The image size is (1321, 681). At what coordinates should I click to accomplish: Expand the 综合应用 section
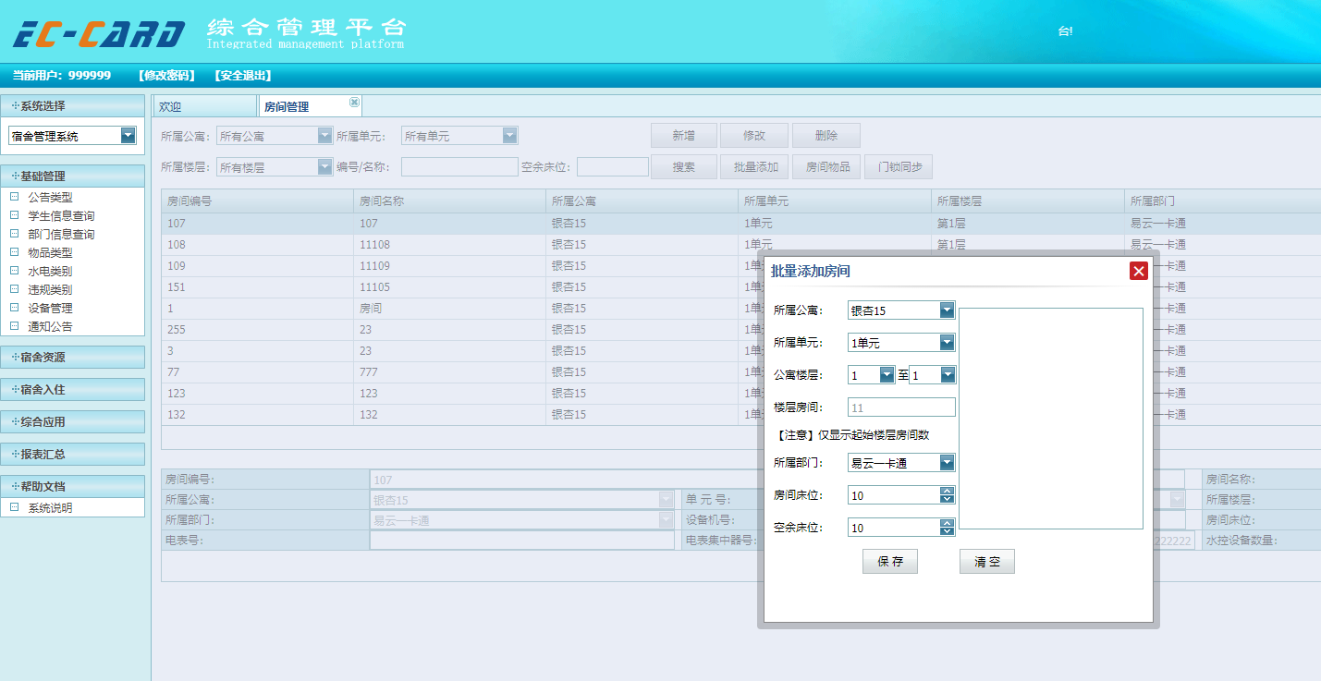coord(72,421)
